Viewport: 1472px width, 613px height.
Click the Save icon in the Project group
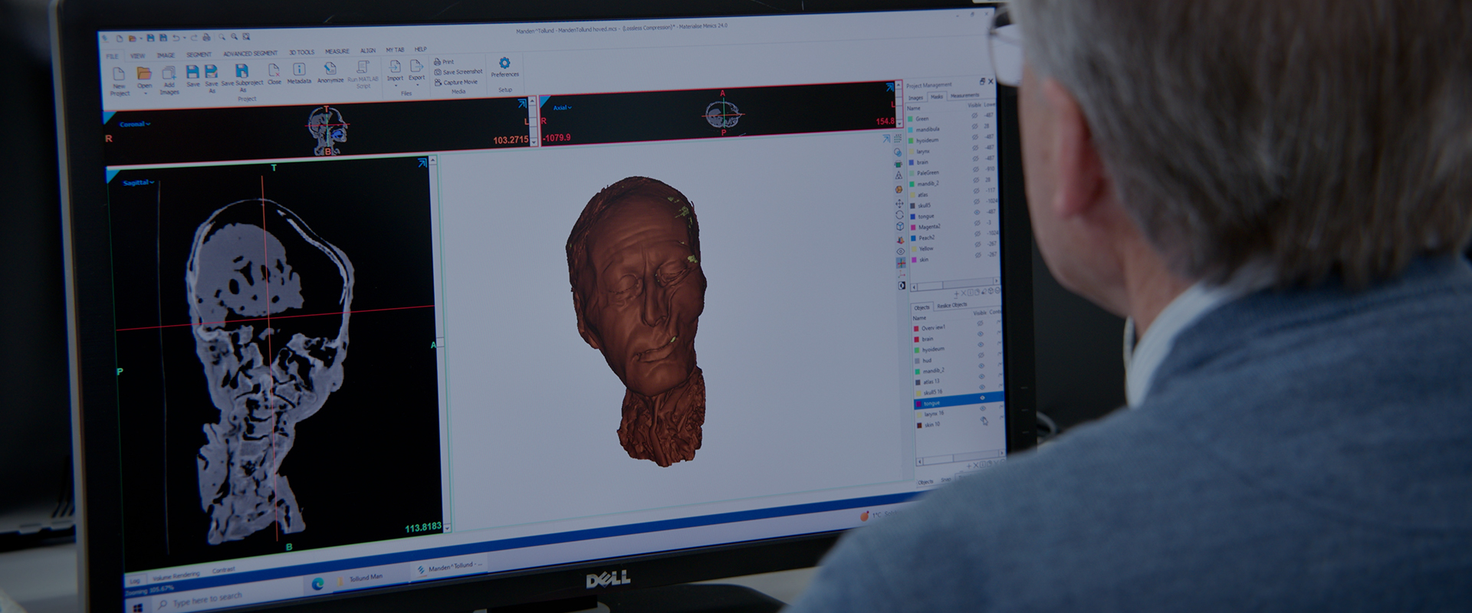pos(192,72)
